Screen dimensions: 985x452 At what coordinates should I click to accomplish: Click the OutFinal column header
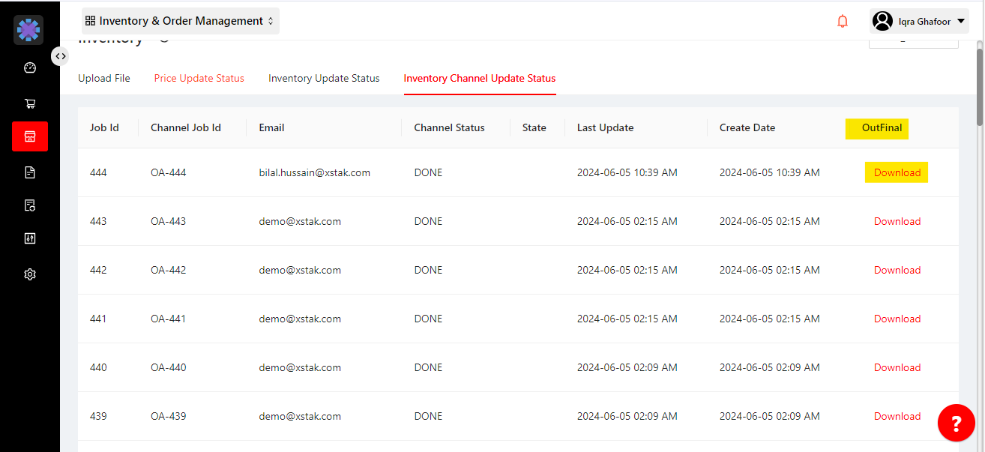tap(882, 128)
